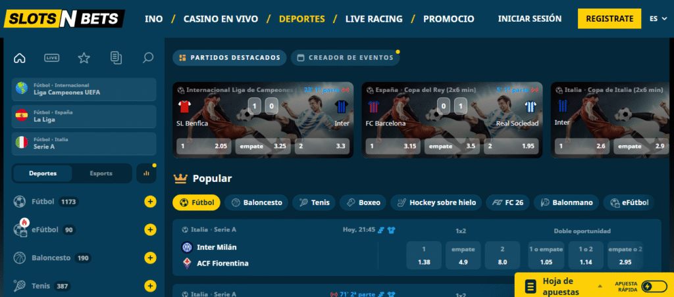Click the SlotsNBets logo
The height and width of the screenshot is (297, 674).
65,19
